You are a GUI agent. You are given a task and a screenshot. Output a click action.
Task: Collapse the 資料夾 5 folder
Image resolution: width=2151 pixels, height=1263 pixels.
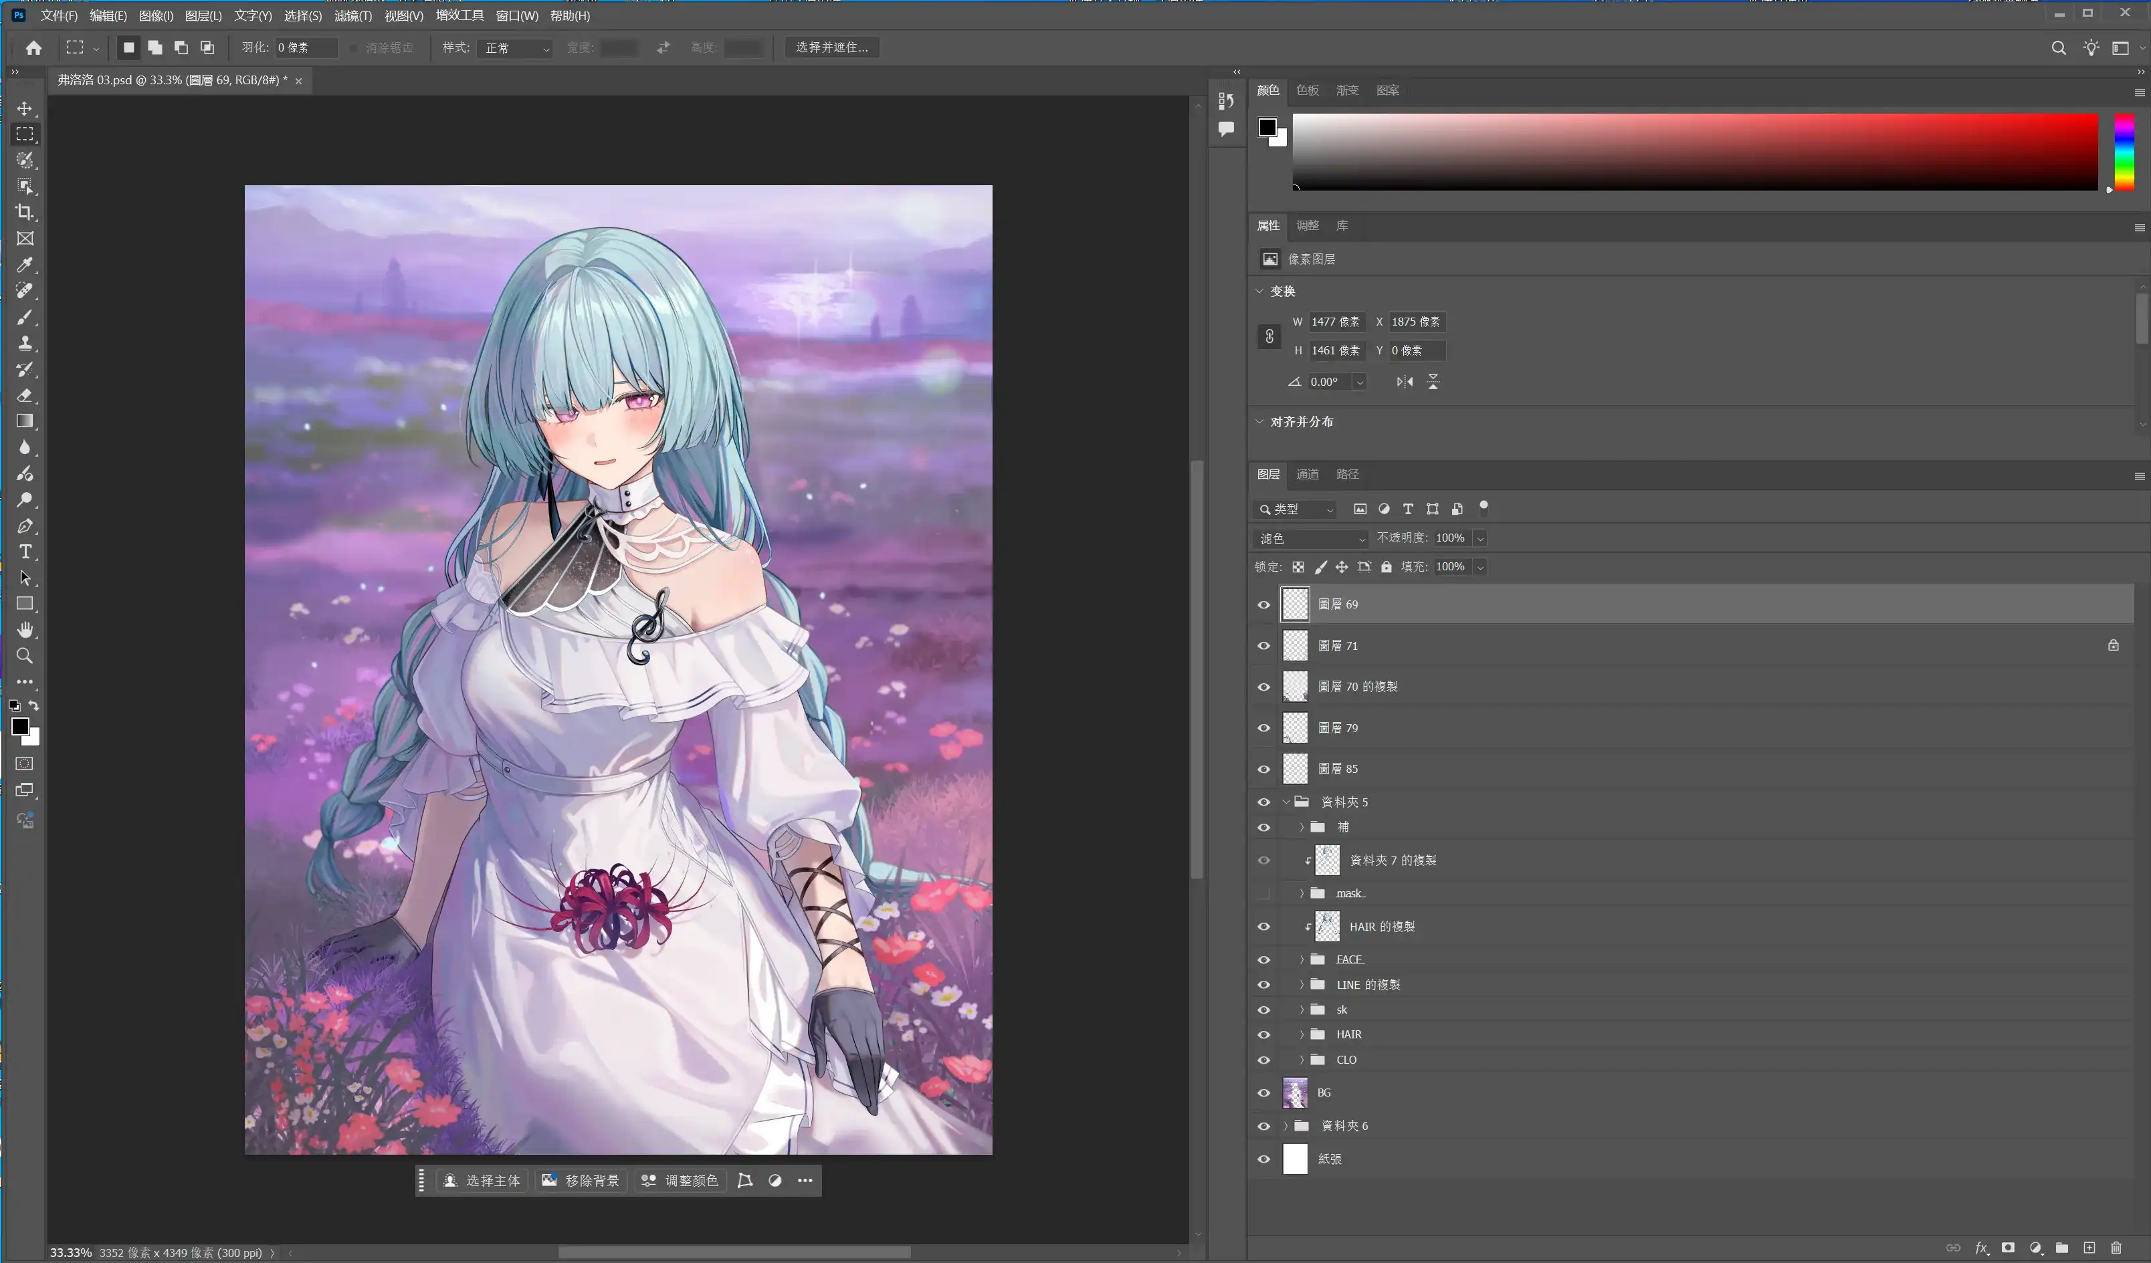[1286, 802]
